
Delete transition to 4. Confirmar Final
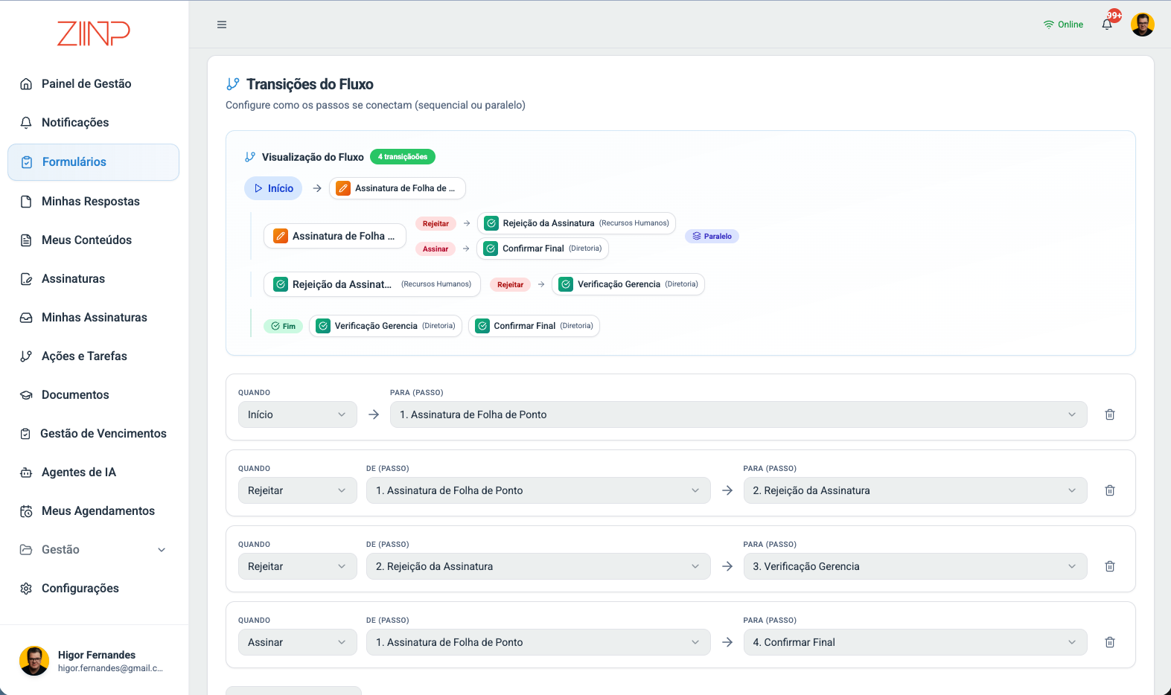1110,642
